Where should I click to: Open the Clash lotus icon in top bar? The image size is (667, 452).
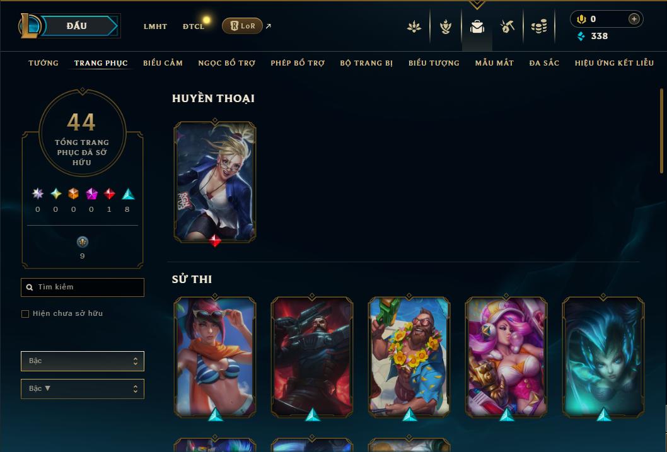tap(414, 27)
